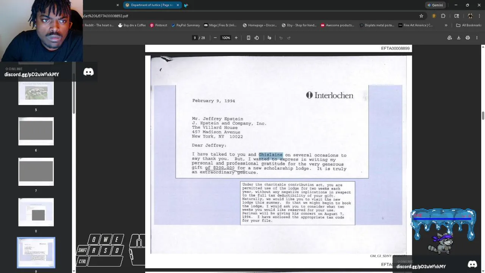Toggle the PDF draw annotation tool

pyautogui.click(x=269, y=38)
